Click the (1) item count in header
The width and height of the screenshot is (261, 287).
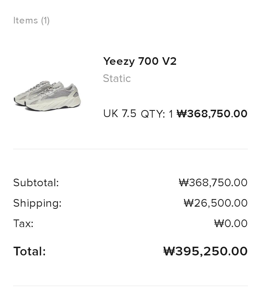(45, 21)
